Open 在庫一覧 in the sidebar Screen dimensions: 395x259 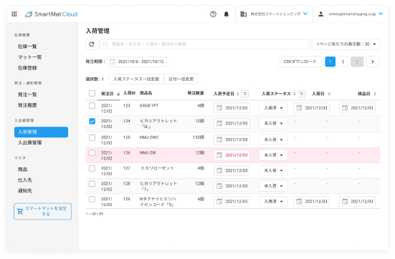point(27,47)
